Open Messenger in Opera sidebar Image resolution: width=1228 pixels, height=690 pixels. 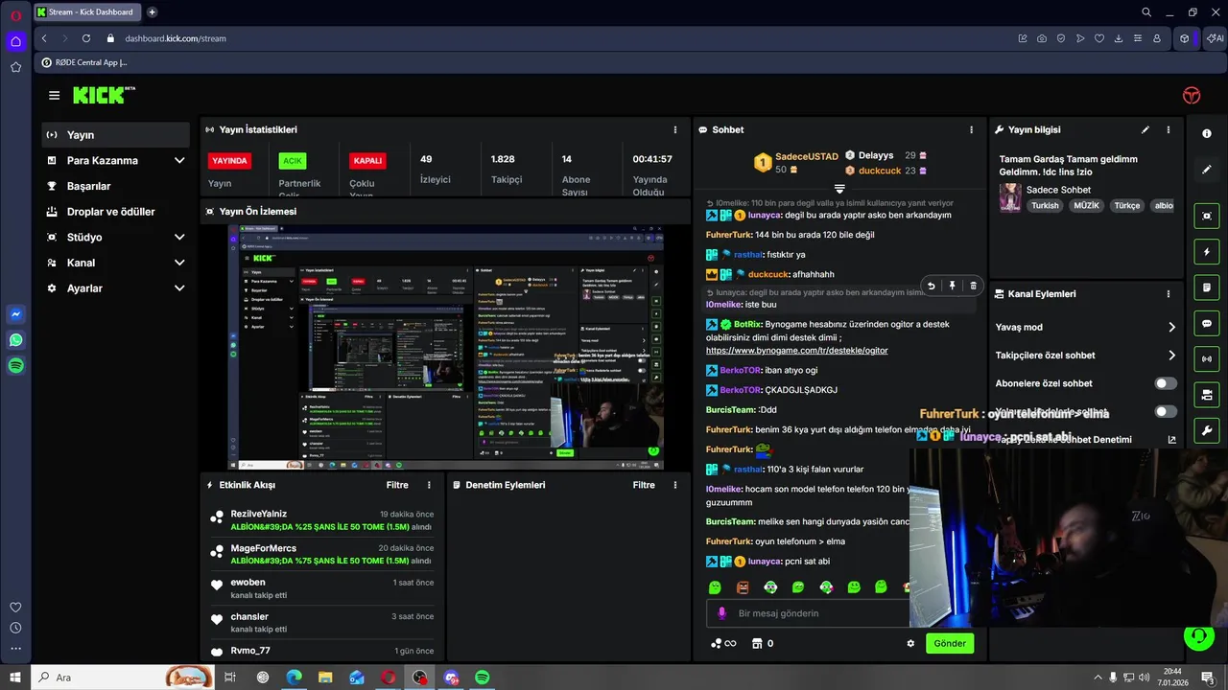[x=15, y=314]
